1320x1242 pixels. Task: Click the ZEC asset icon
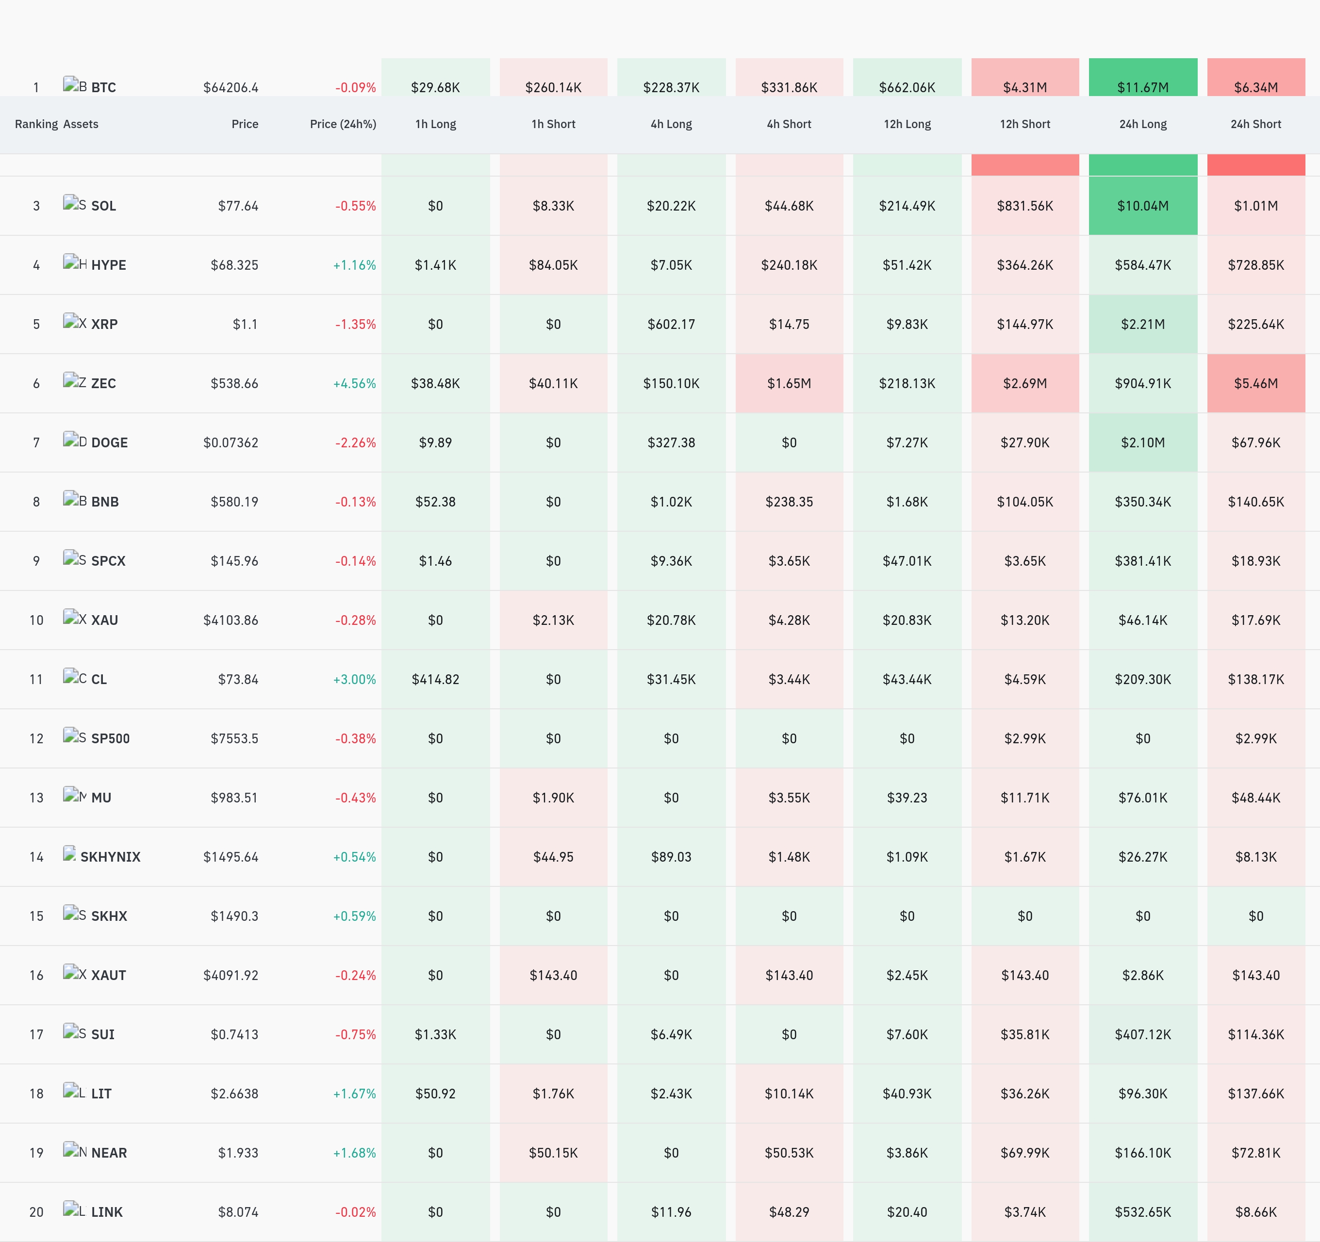pyautogui.click(x=75, y=381)
